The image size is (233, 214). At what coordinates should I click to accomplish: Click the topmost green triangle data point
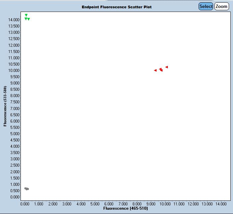click(x=26, y=15)
